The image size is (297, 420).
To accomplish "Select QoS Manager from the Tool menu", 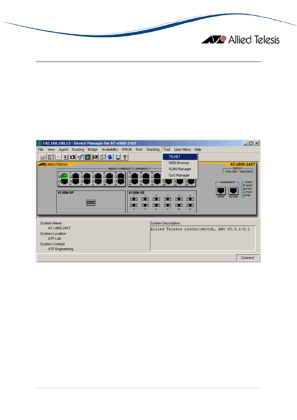I will [x=180, y=175].
